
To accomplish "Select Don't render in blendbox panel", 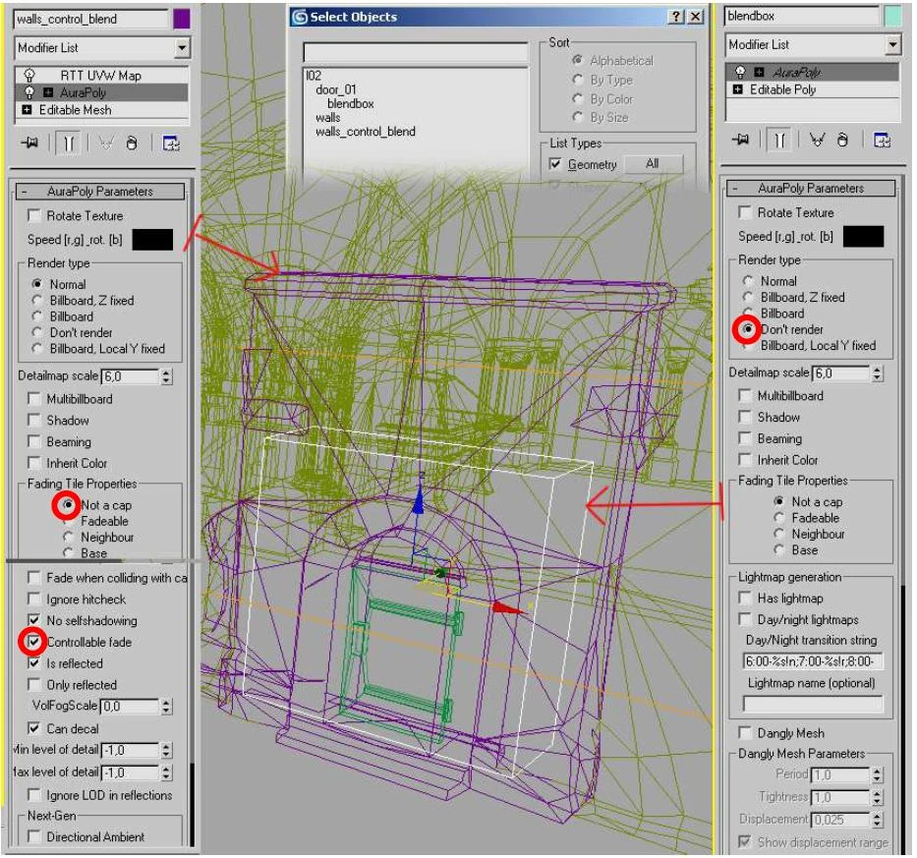I will click(x=748, y=329).
